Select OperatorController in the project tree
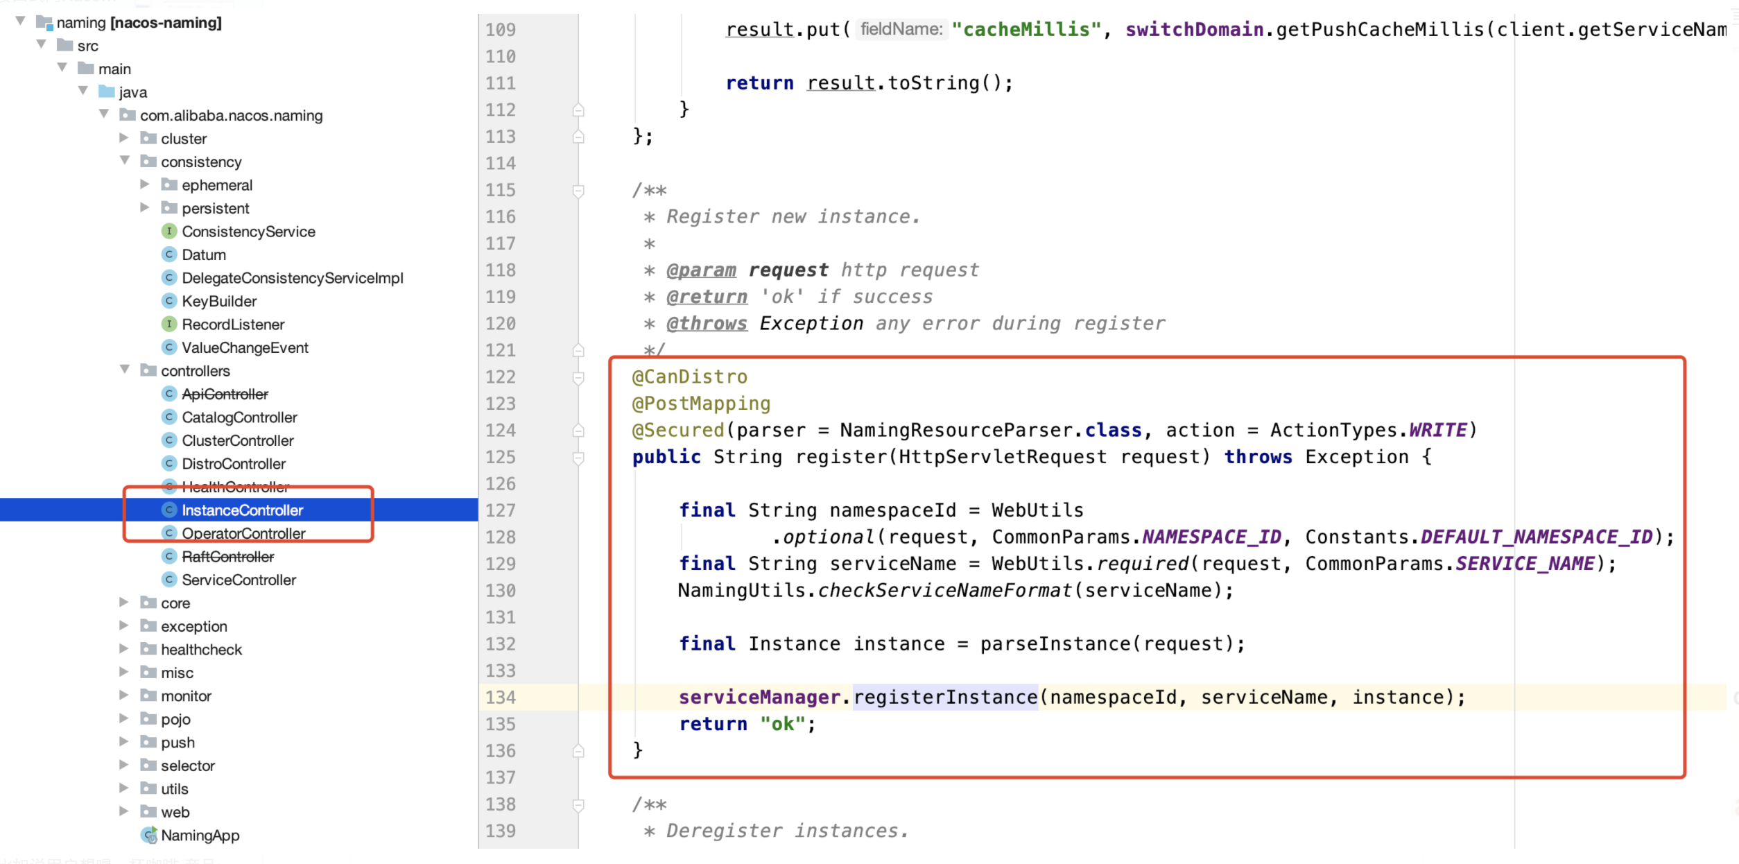This screenshot has height=864, width=1739. (243, 533)
